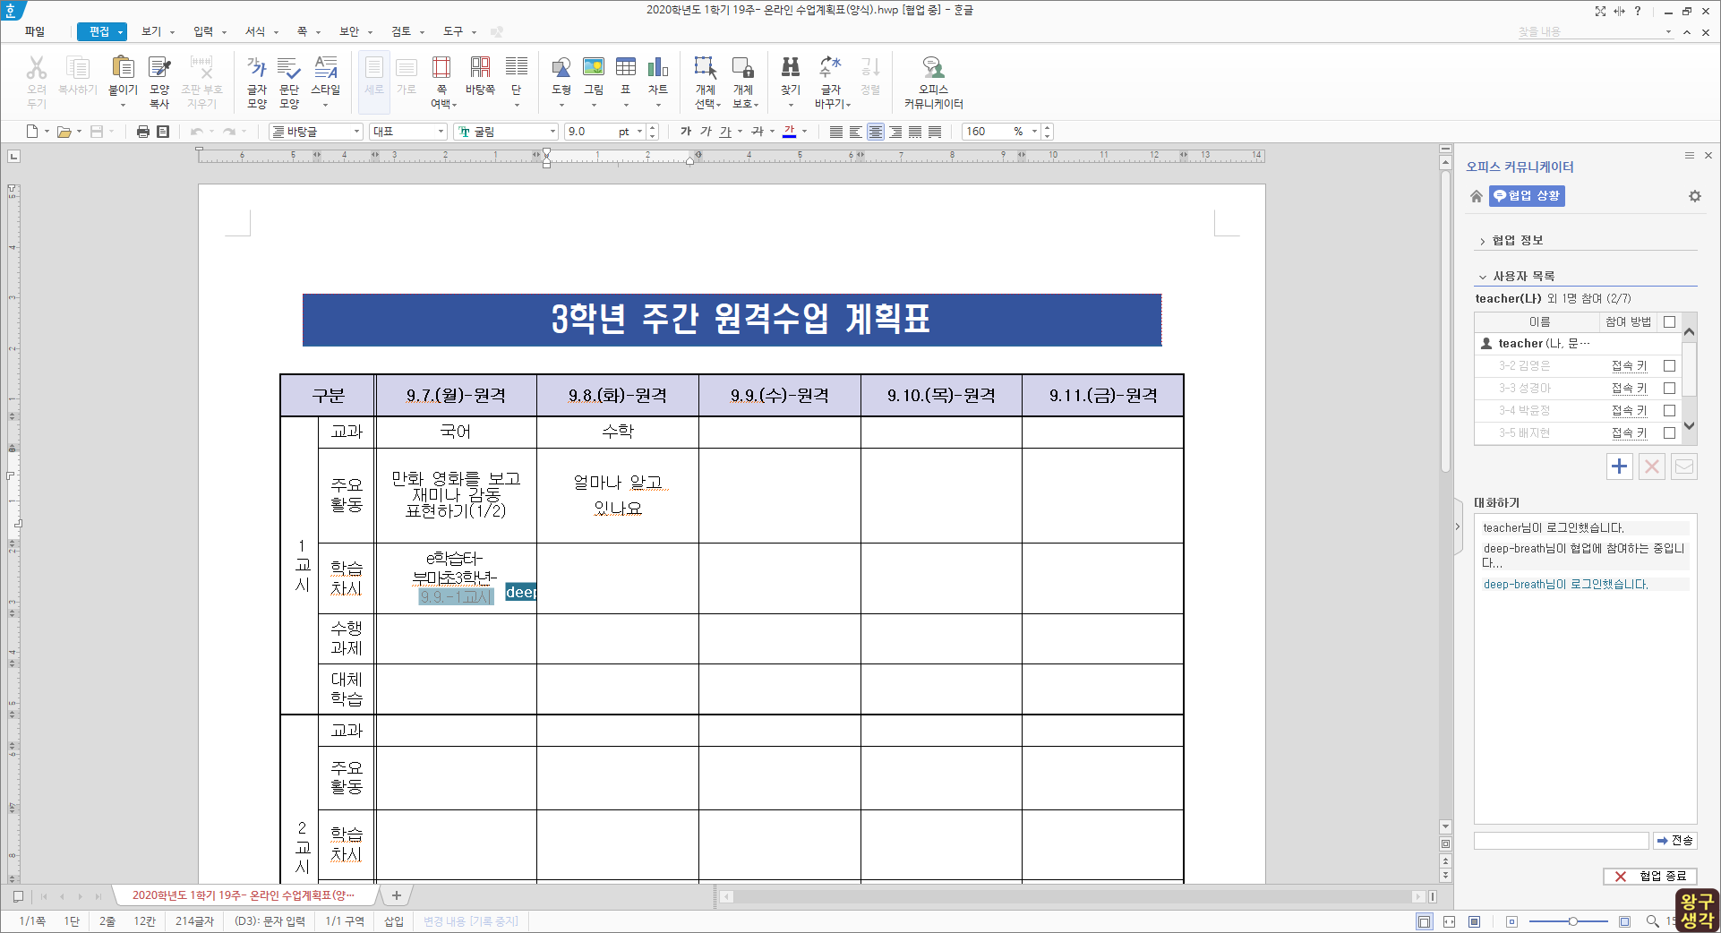
Task: Click the chat message input field
Action: (1561, 841)
